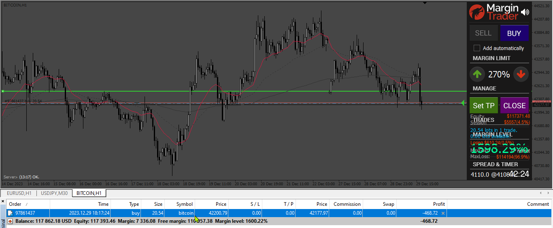Image resolution: width=553 pixels, height=228 pixels.
Task: Switch to the USDJPY,M30 chart tab
Action: [x=54, y=193]
